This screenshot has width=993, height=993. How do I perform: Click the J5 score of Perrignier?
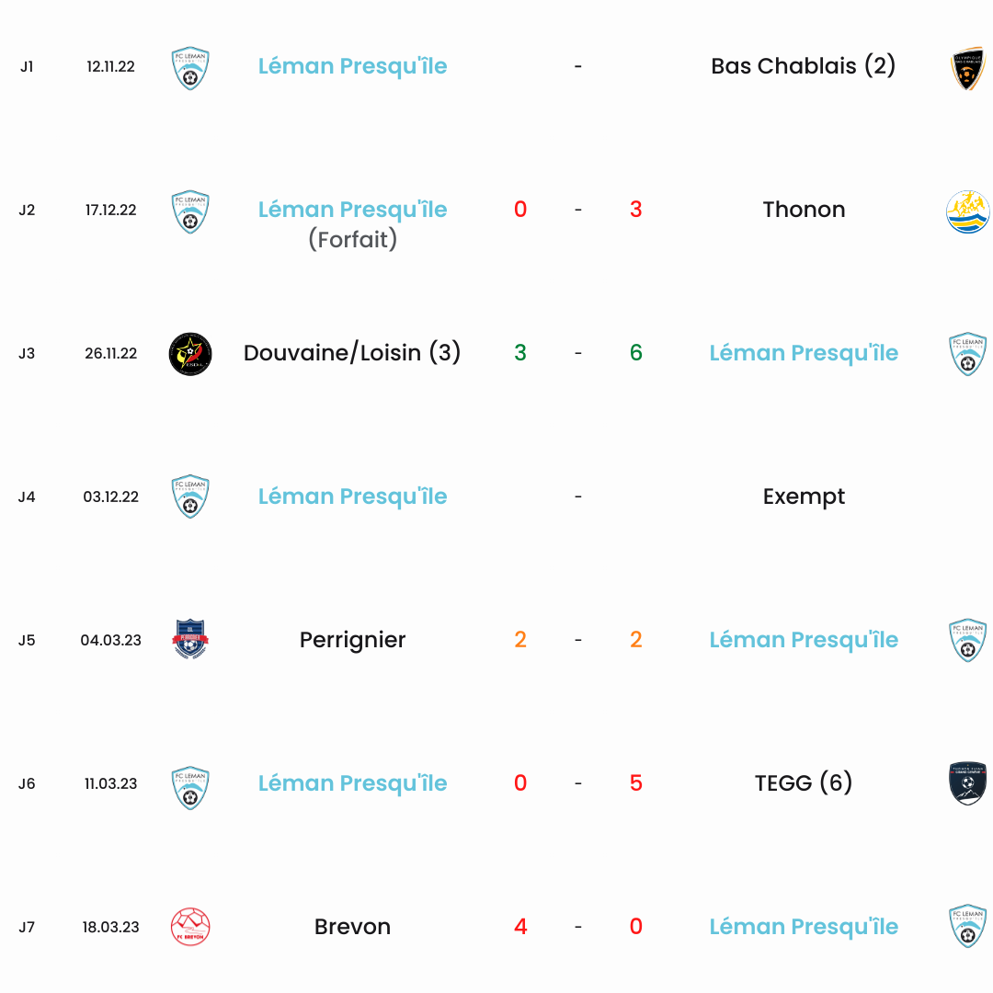[519, 640]
